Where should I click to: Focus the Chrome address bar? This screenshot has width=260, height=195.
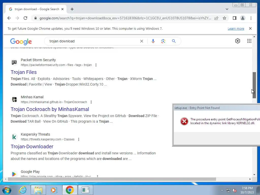coord(125,18)
